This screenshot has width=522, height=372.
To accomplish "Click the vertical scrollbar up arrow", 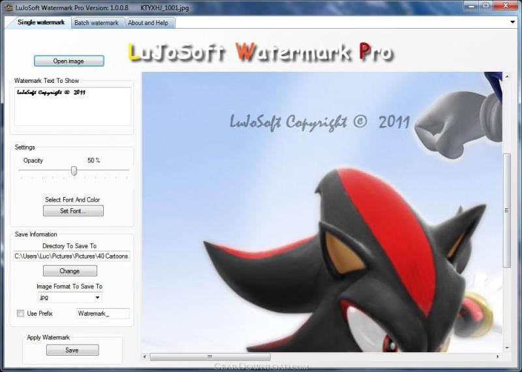I will point(507,76).
